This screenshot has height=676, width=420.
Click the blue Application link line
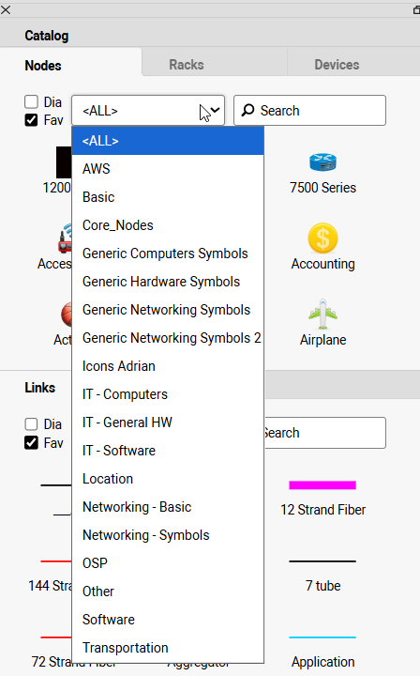[x=322, y=638]
